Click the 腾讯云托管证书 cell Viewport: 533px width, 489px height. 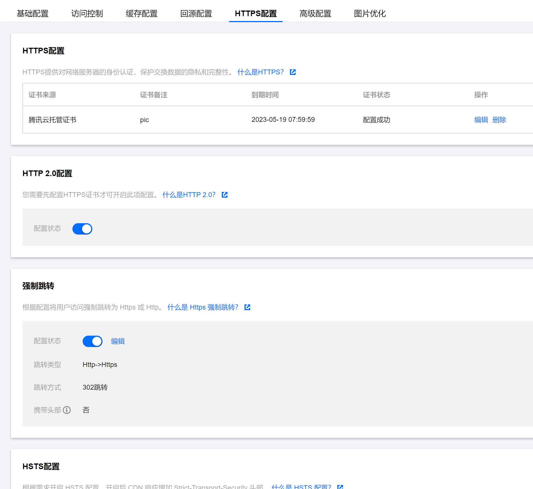pyautogui.click(x=53, y=120)
